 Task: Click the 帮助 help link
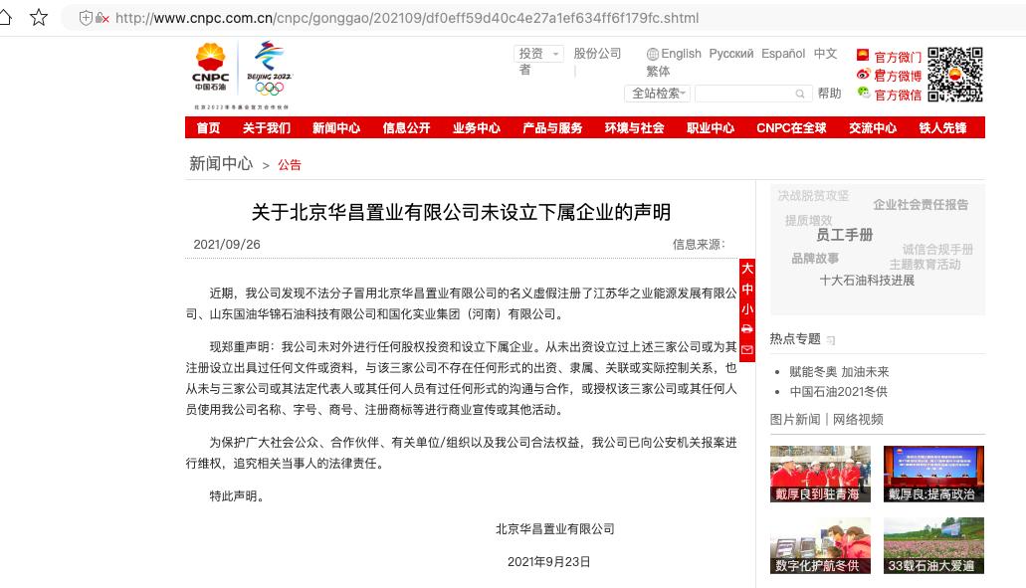[829, 93]
